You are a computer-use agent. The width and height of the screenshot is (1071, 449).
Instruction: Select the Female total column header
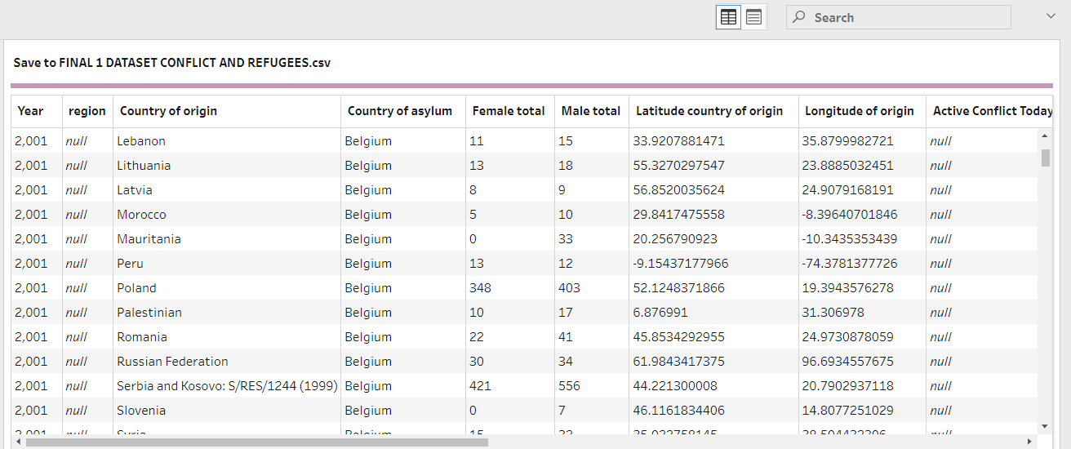point(509,111)
